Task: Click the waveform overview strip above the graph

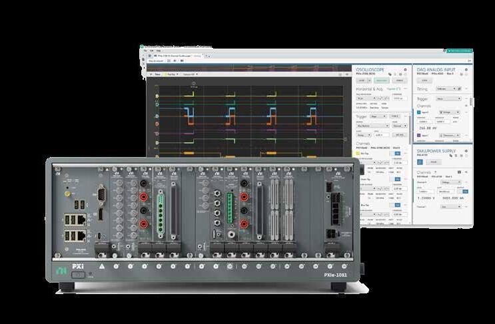Action: coord(248,68)
